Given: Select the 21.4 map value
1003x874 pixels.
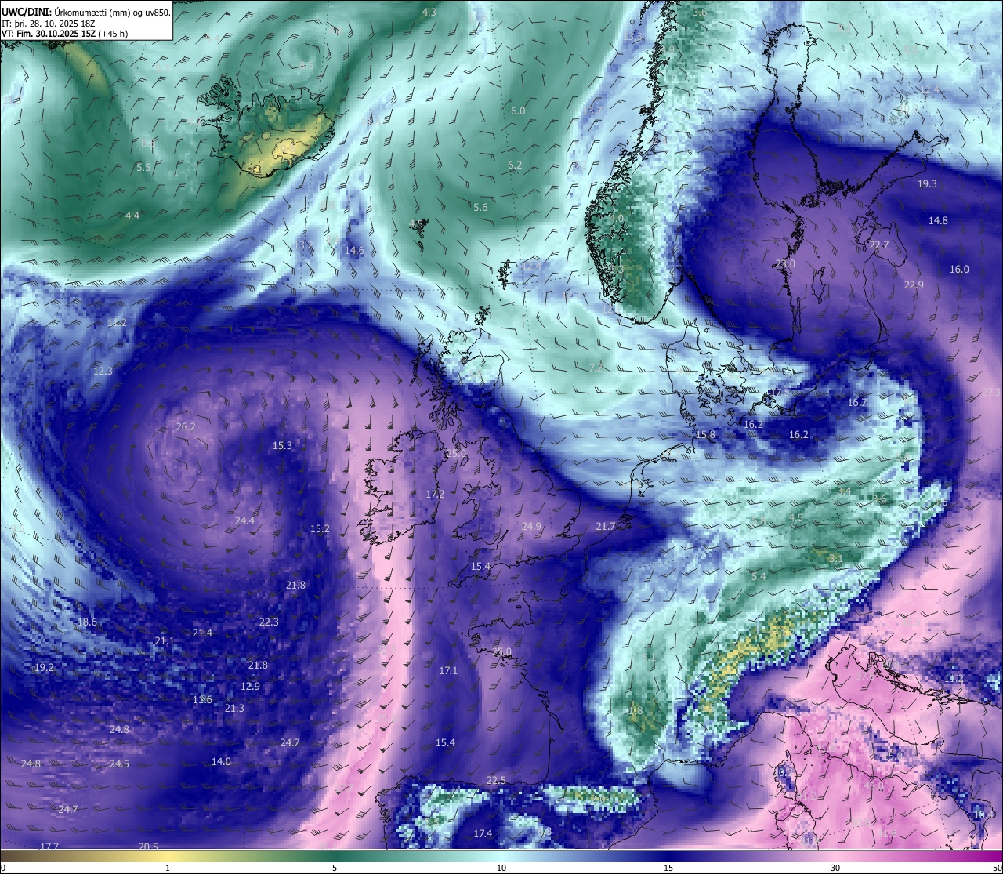Looking at the screenshot, I should click(202, 633).
